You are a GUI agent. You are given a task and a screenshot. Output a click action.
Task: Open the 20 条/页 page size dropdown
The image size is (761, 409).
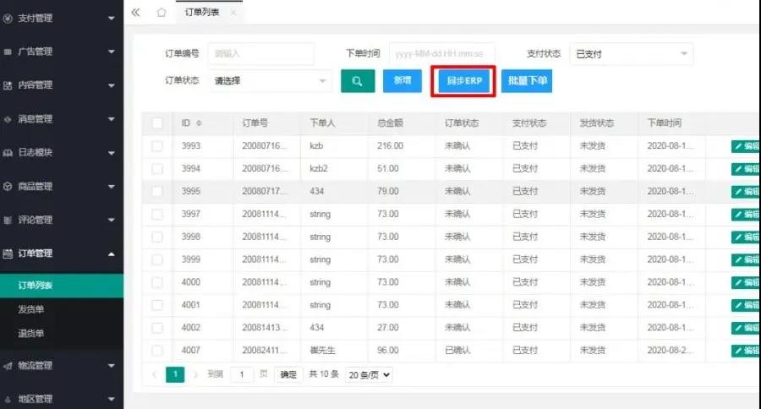click(x=369, y=375)
